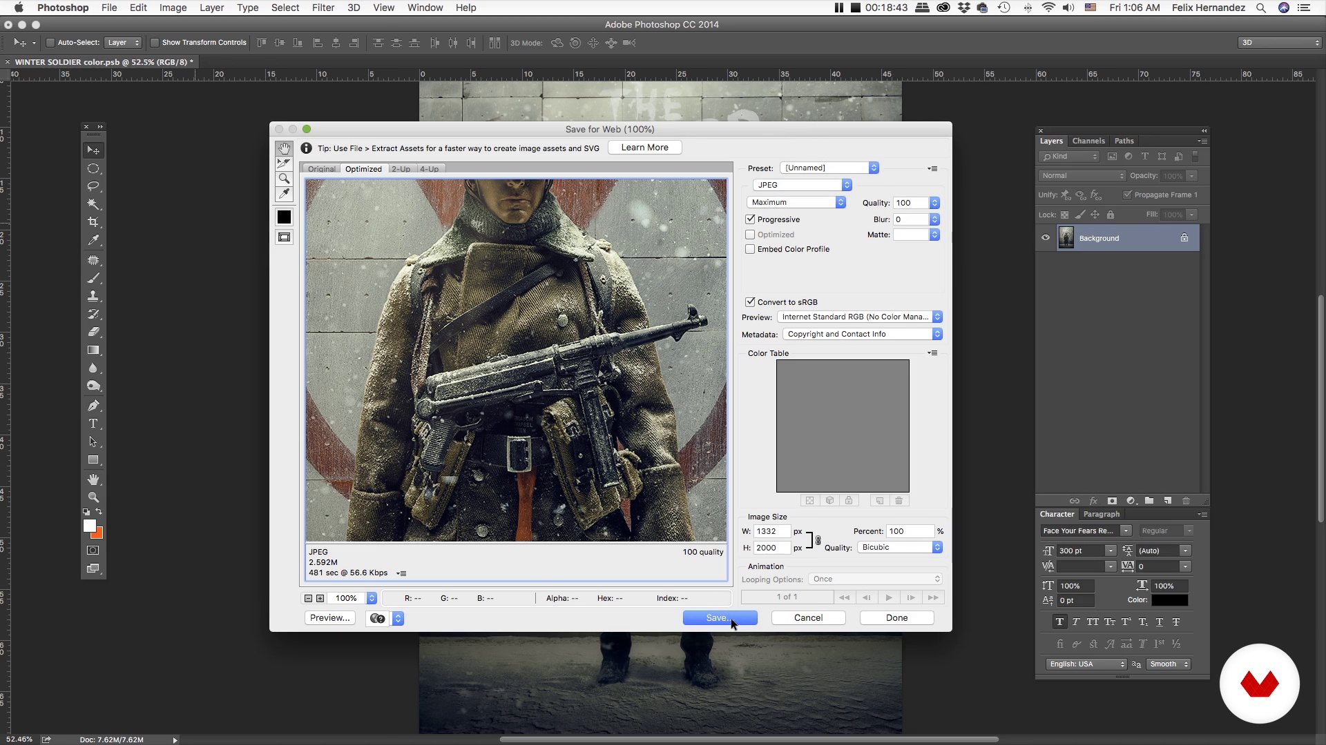The height and width of the screenshot is (745, 1326).
Task: Open the Maximum compression quality dropdown
Action: [x=796, y=202]
